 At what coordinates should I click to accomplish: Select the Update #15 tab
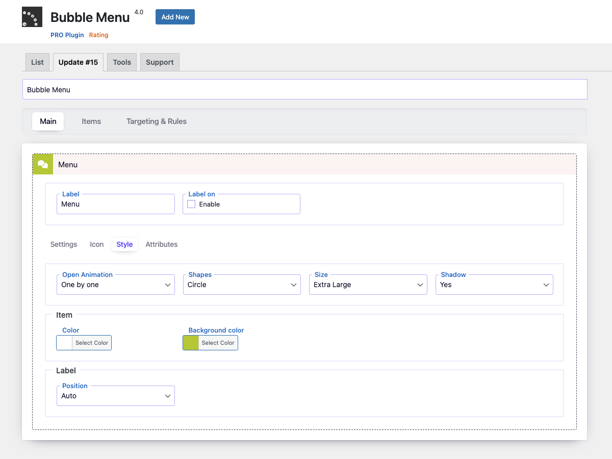(x=78, y=62)
